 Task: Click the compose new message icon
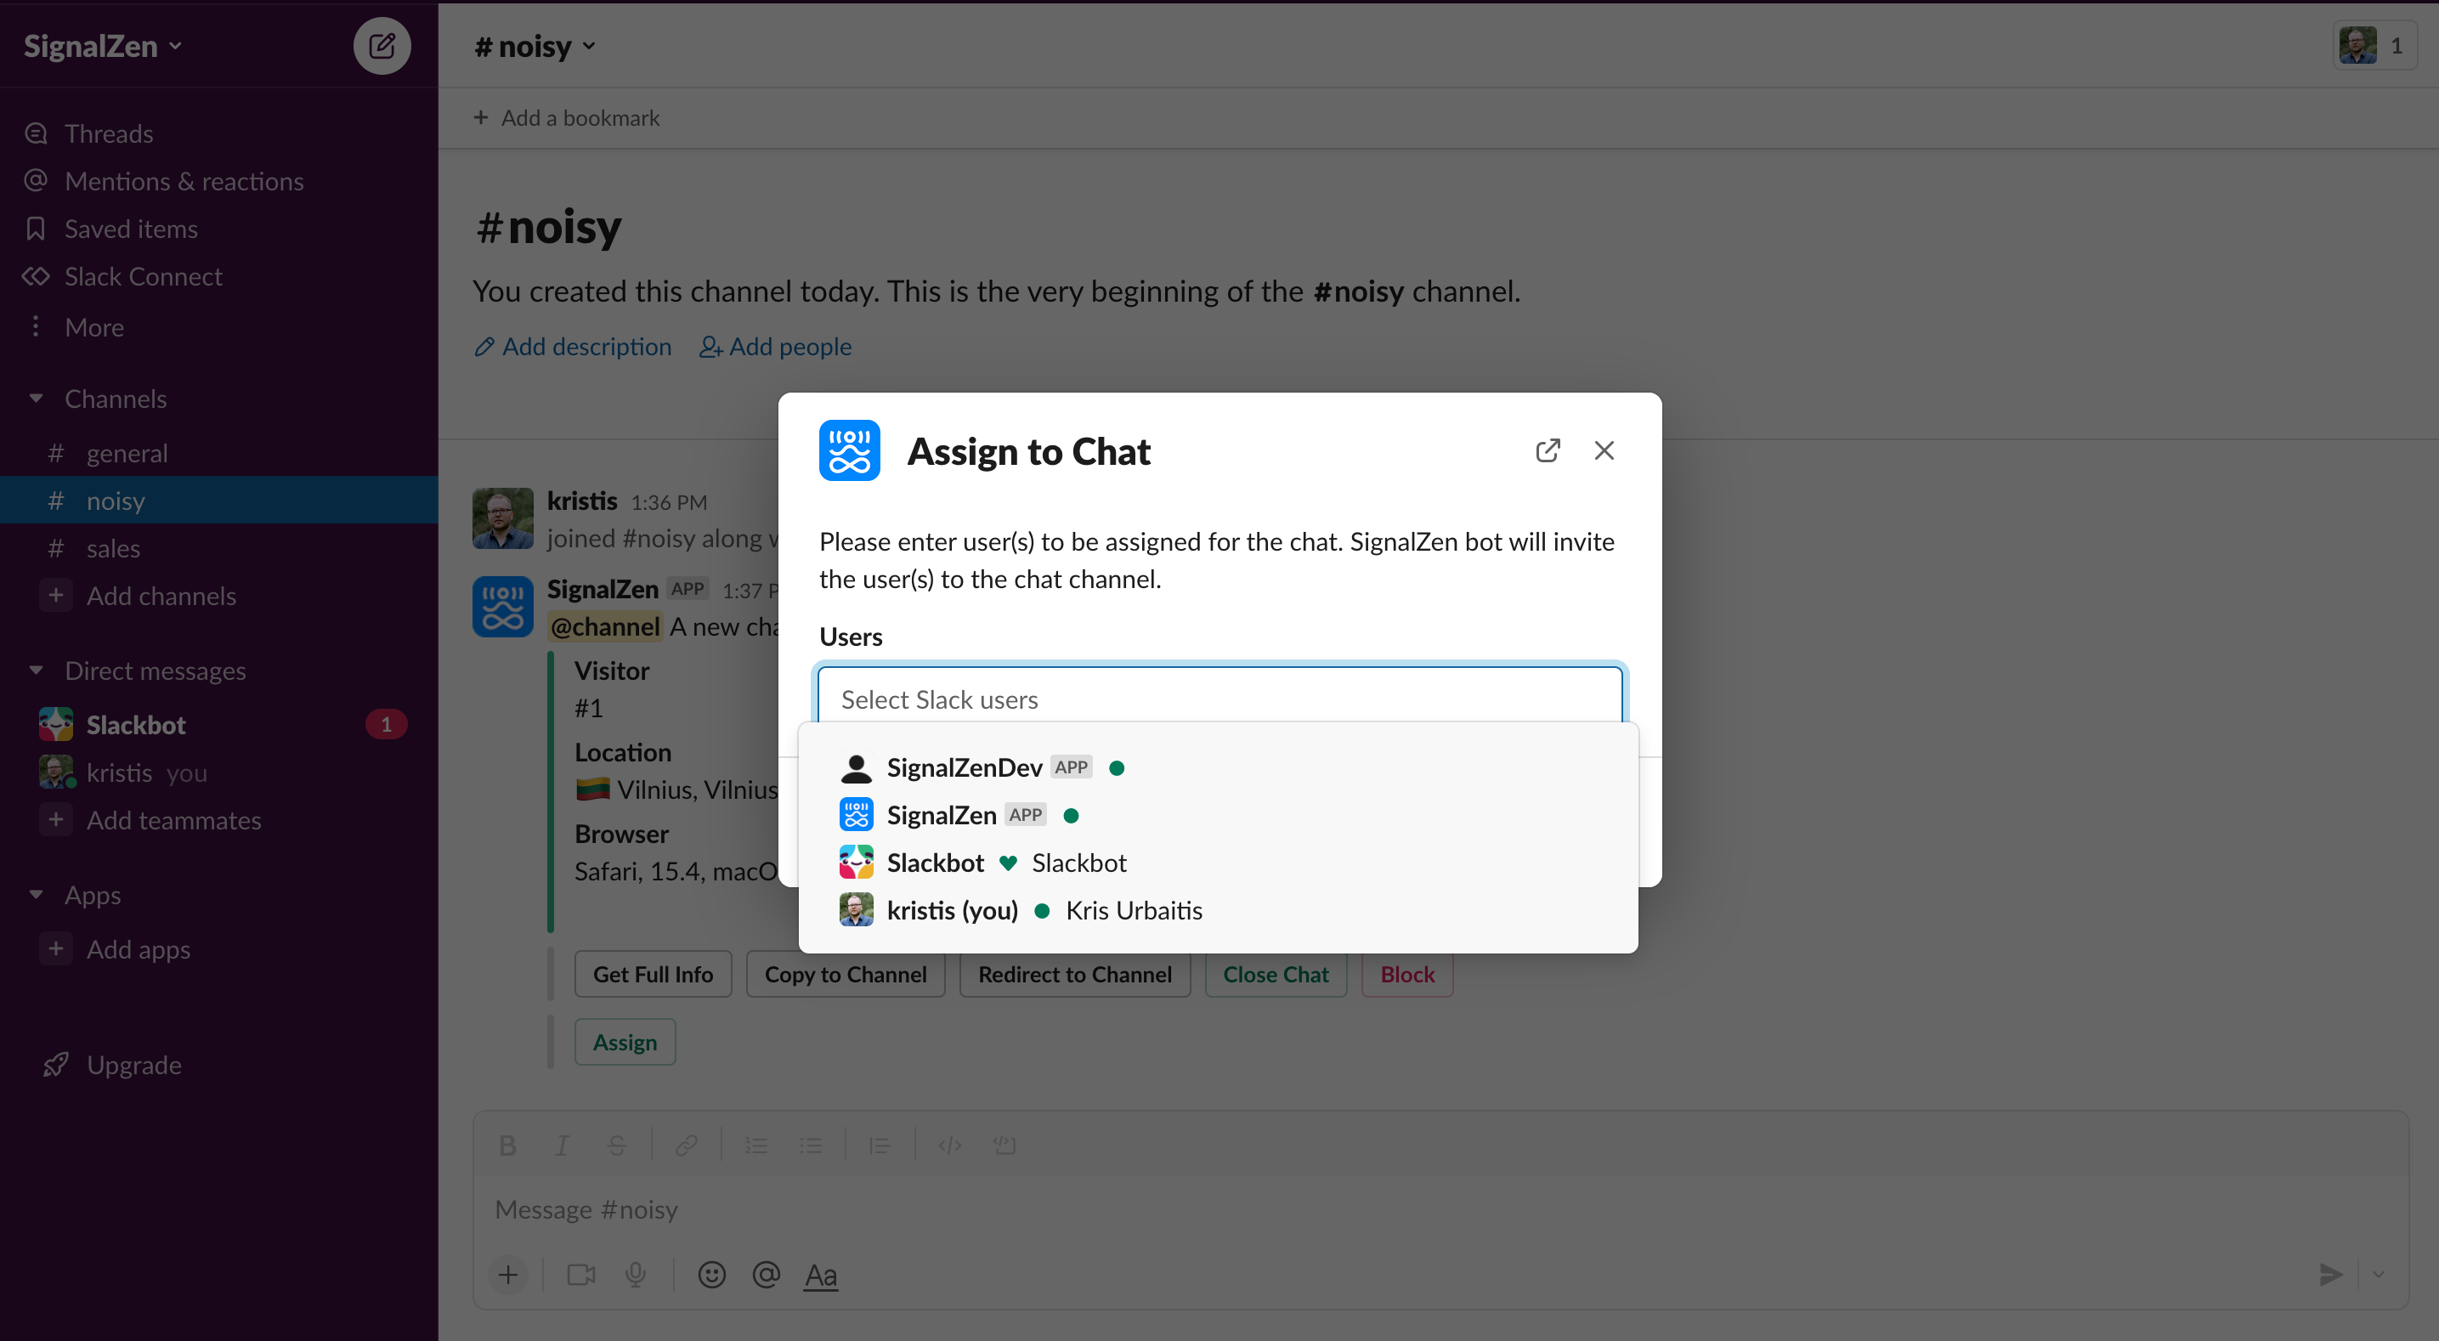point(382,45)
